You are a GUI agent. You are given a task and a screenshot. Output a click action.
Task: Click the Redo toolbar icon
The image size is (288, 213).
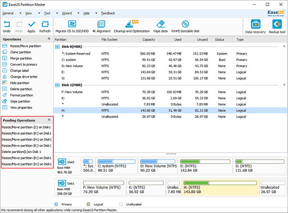[19, 27]
